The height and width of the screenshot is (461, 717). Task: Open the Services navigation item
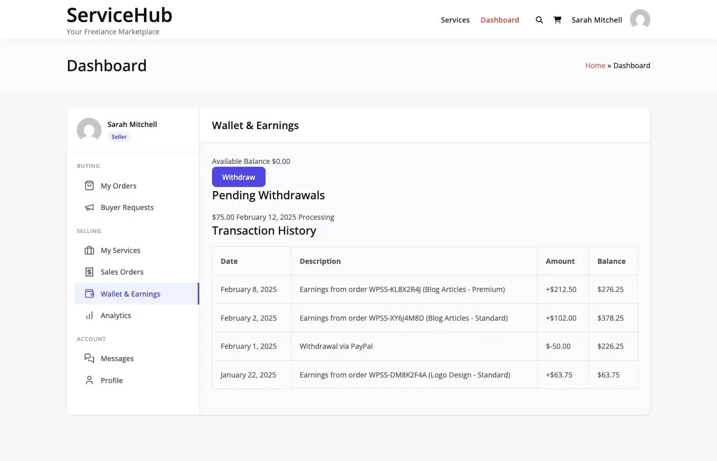(x=455, y=19)
